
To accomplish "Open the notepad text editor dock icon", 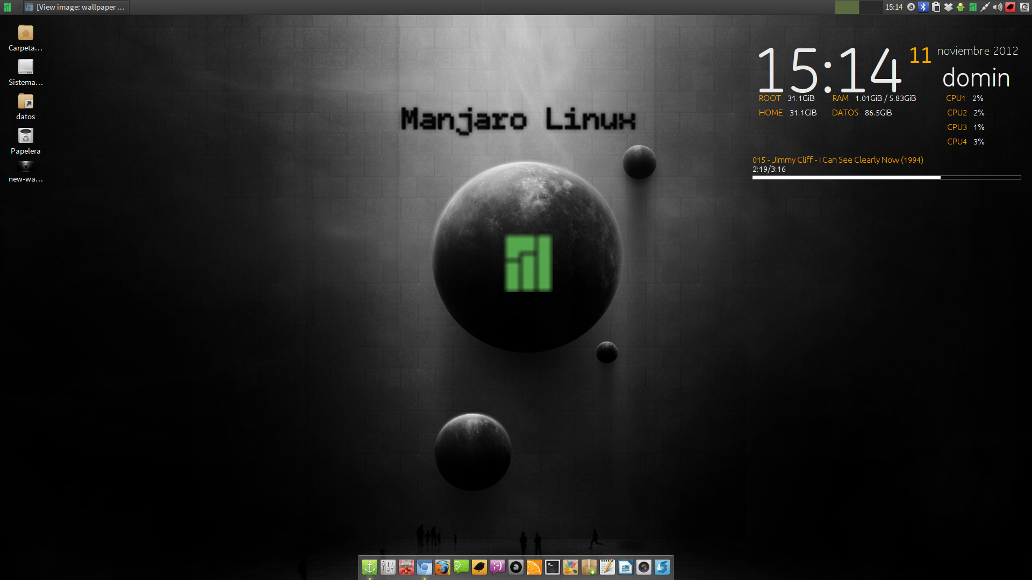I will click(x=607, y=567).
